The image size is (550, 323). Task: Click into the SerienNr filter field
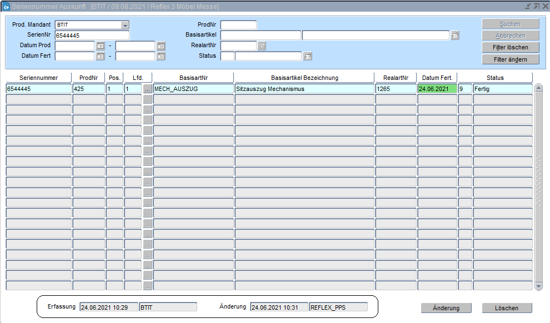click(x=92, y=36)
